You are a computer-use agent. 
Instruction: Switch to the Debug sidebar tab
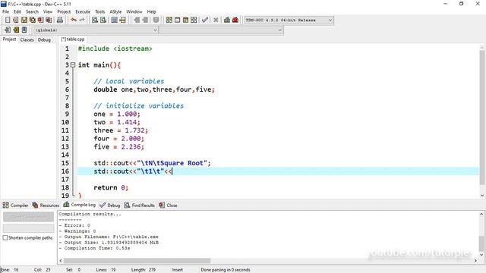point(44,39)
